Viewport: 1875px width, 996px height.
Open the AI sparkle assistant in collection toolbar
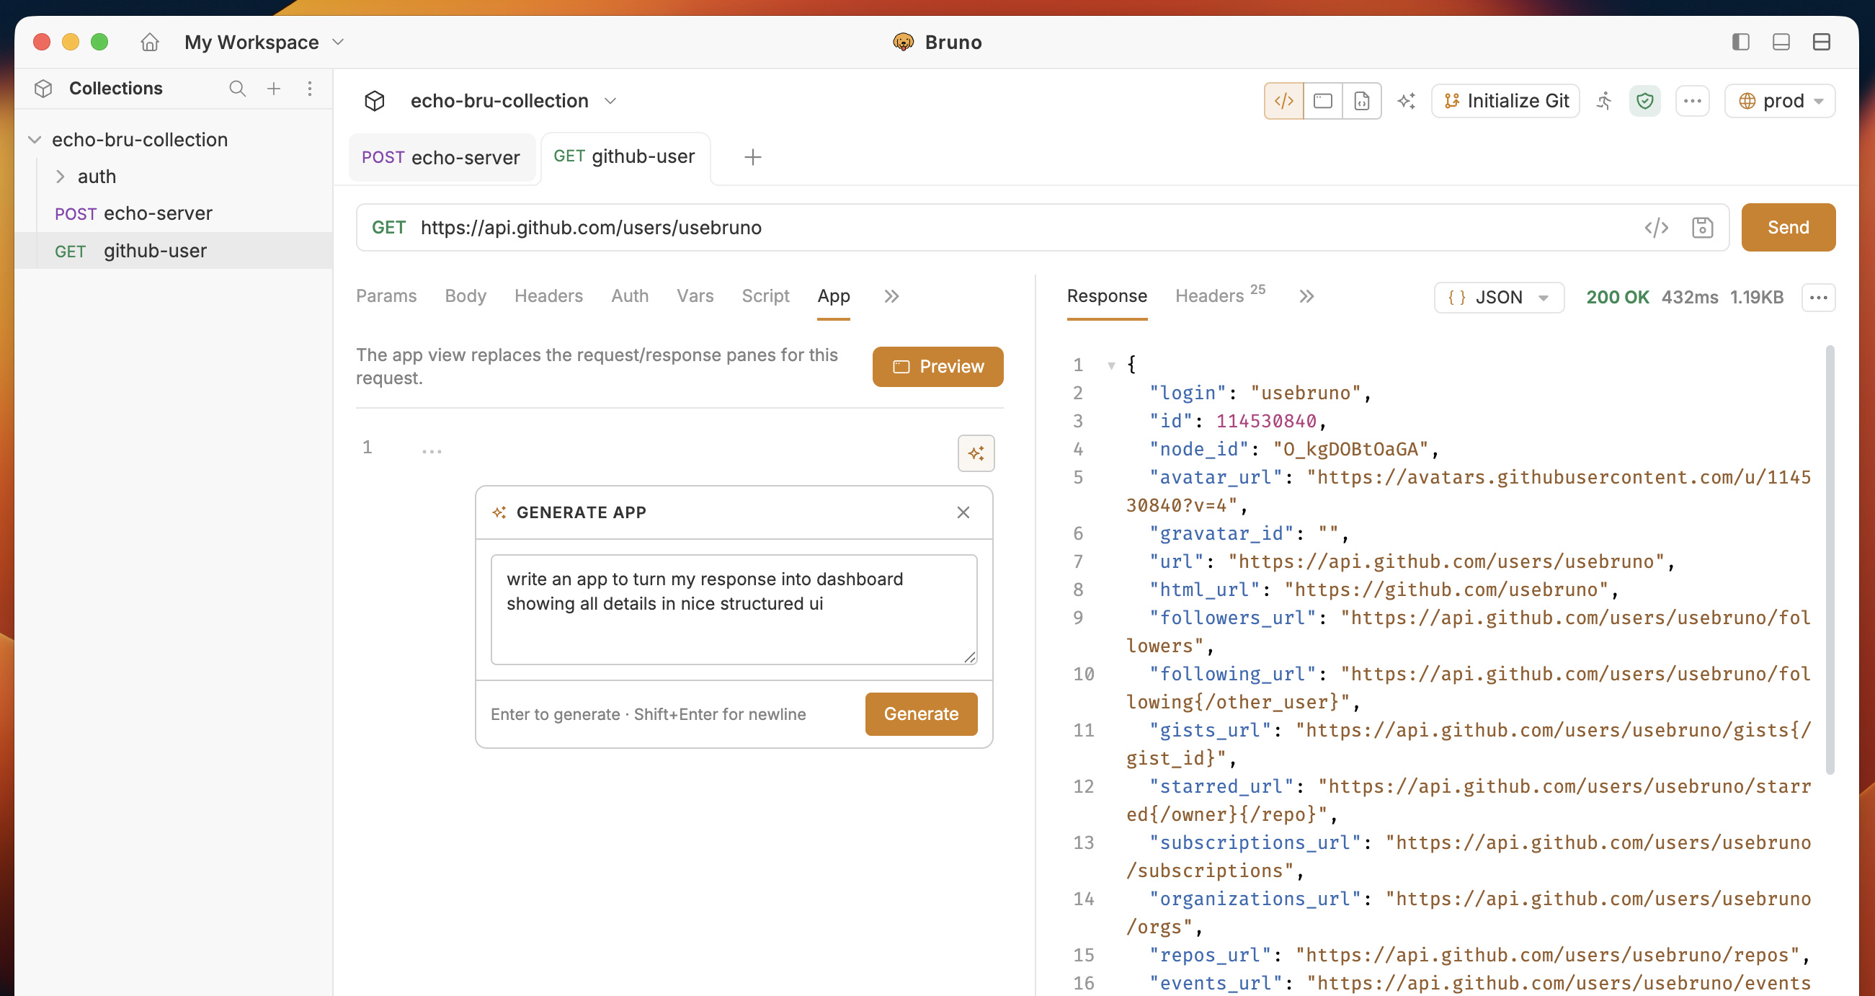click(x=1407, y=100)
